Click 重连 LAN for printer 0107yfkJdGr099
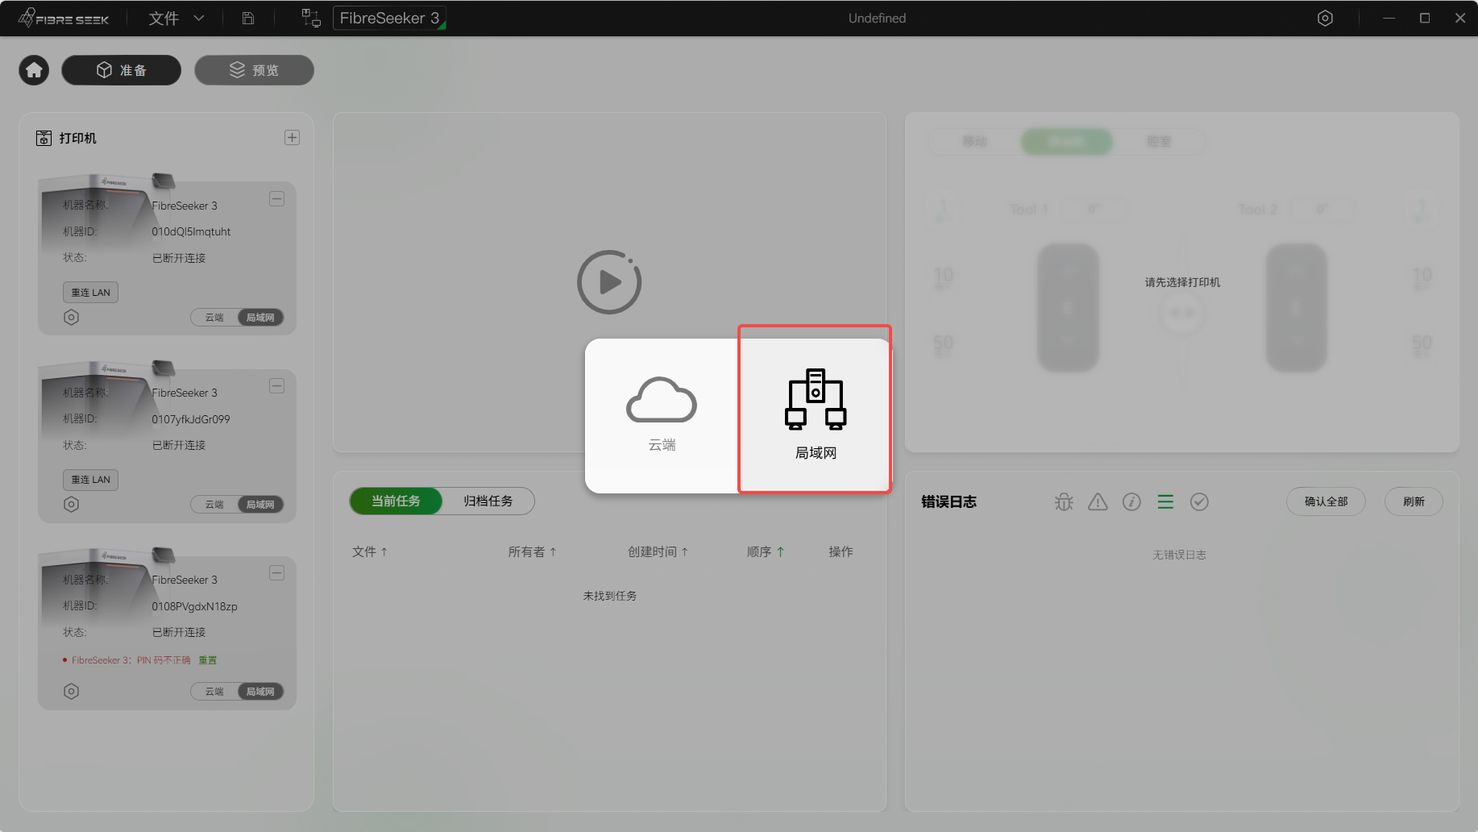 (90, 479)
